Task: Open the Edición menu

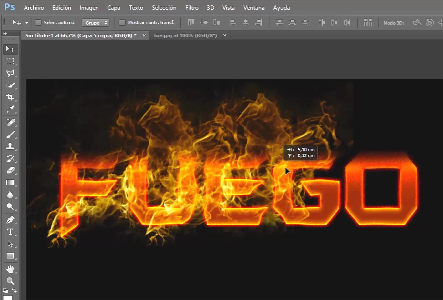Action: coord(62,8)
